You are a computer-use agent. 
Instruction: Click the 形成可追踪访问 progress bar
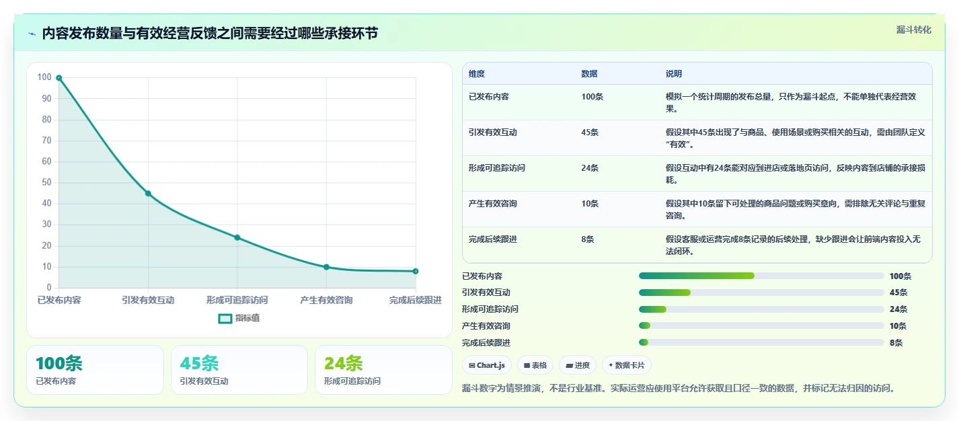(761, 309)
